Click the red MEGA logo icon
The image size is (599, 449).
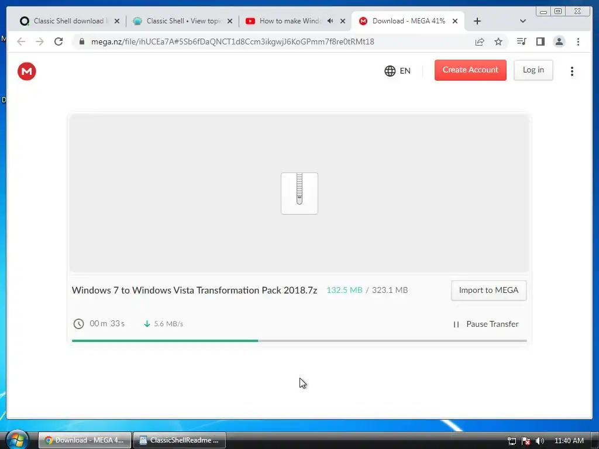[27, 71]
